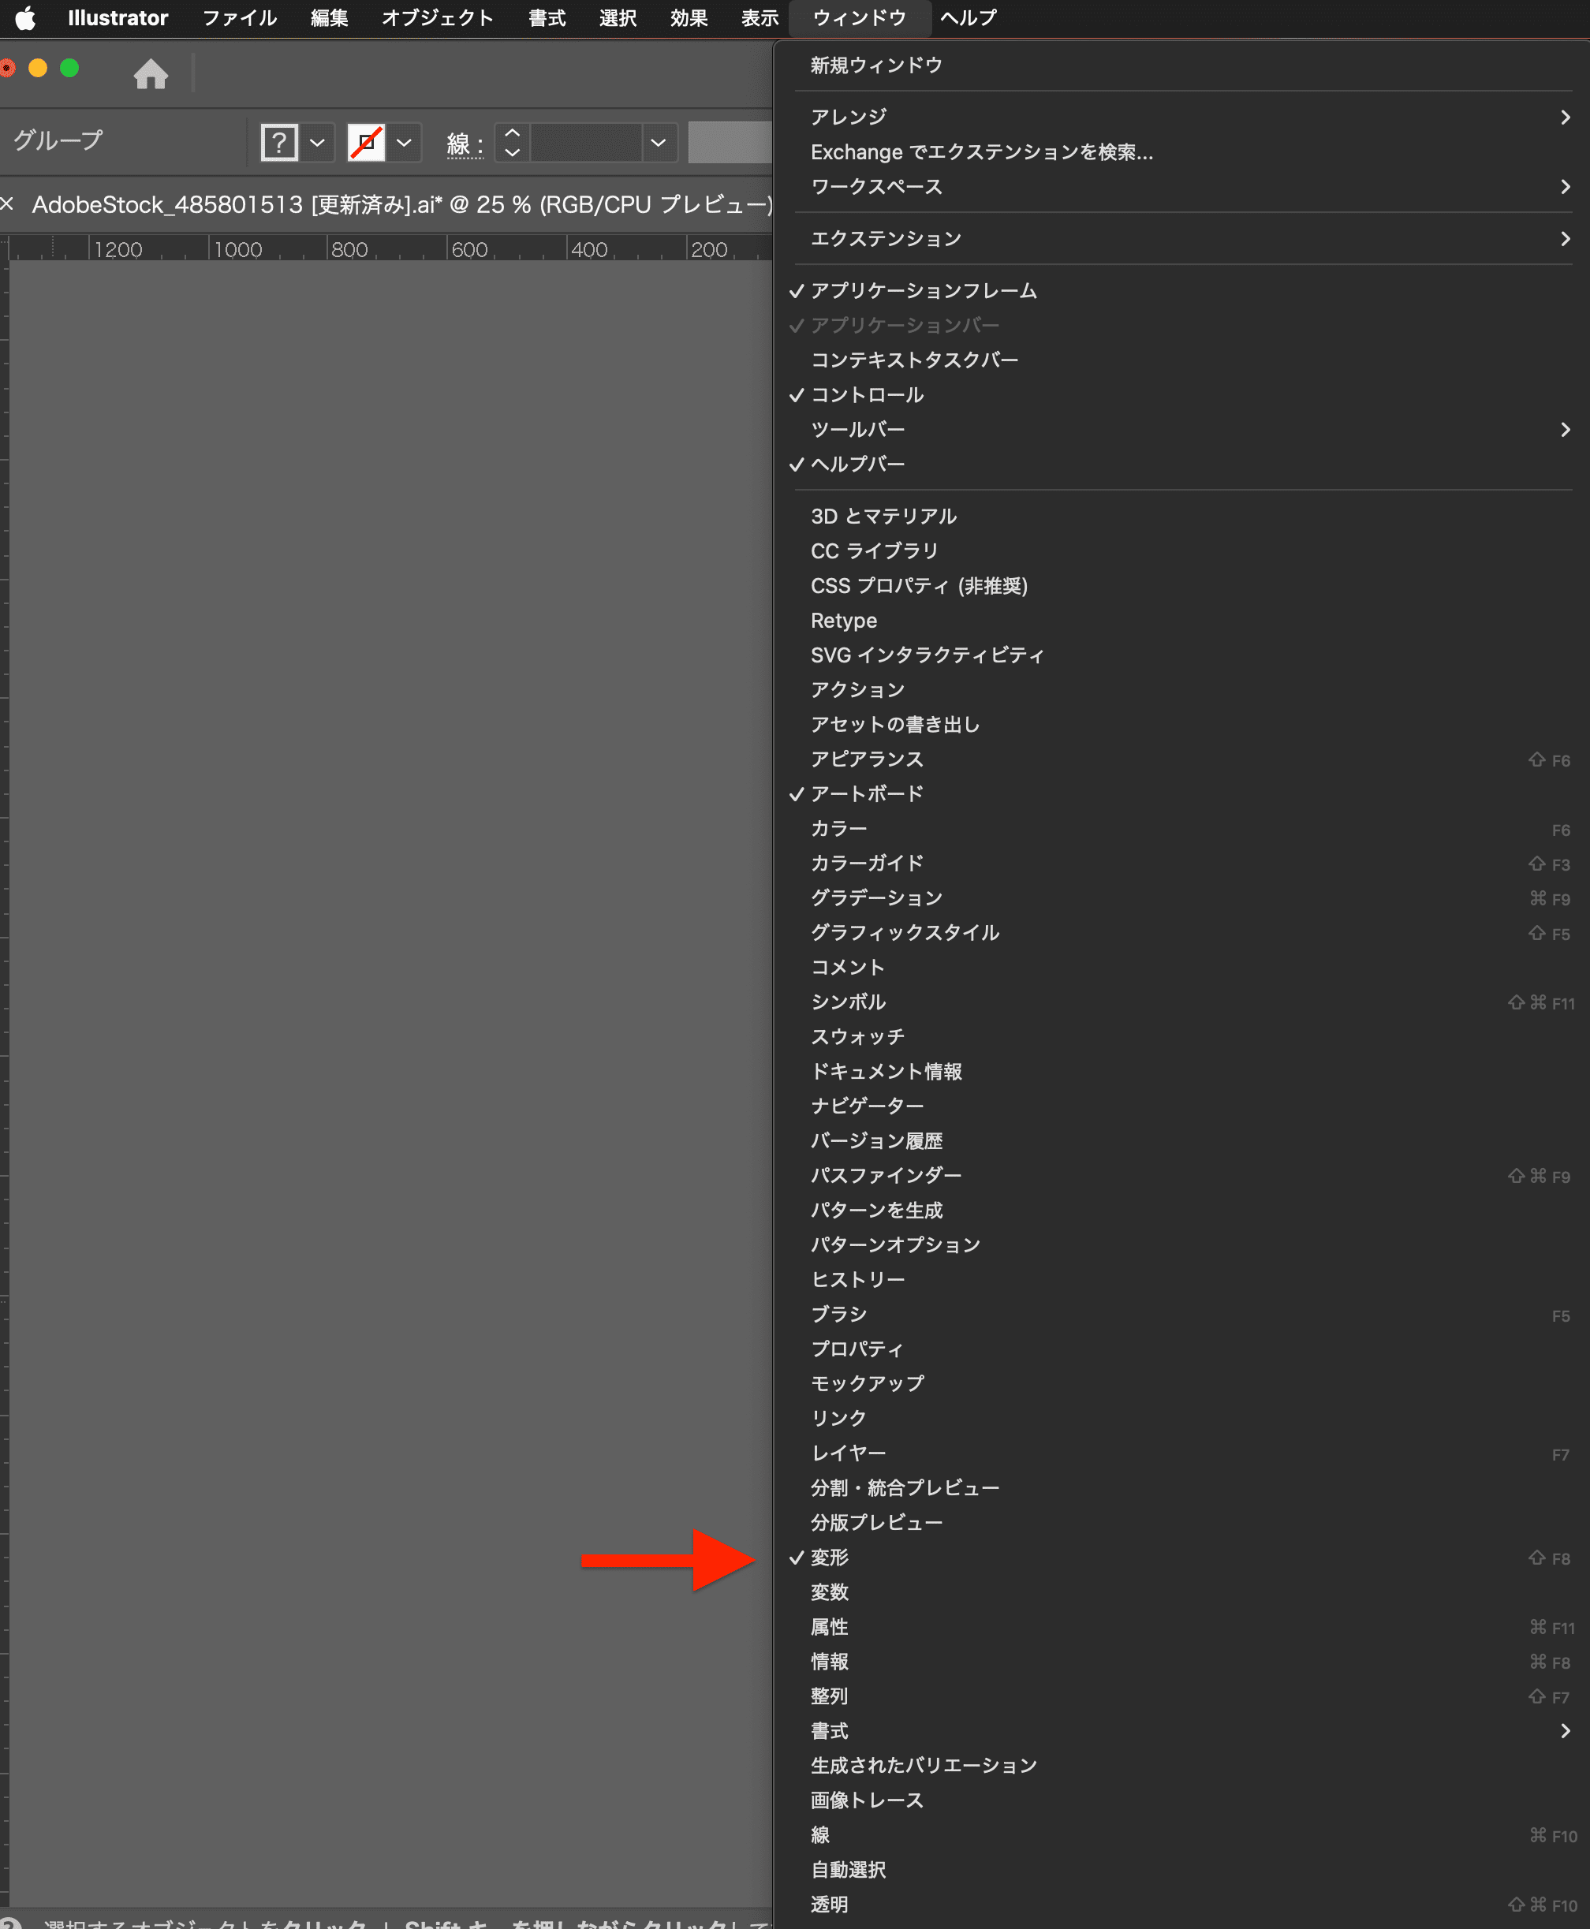Open the Apple menu icon

(x=24, y=18)
